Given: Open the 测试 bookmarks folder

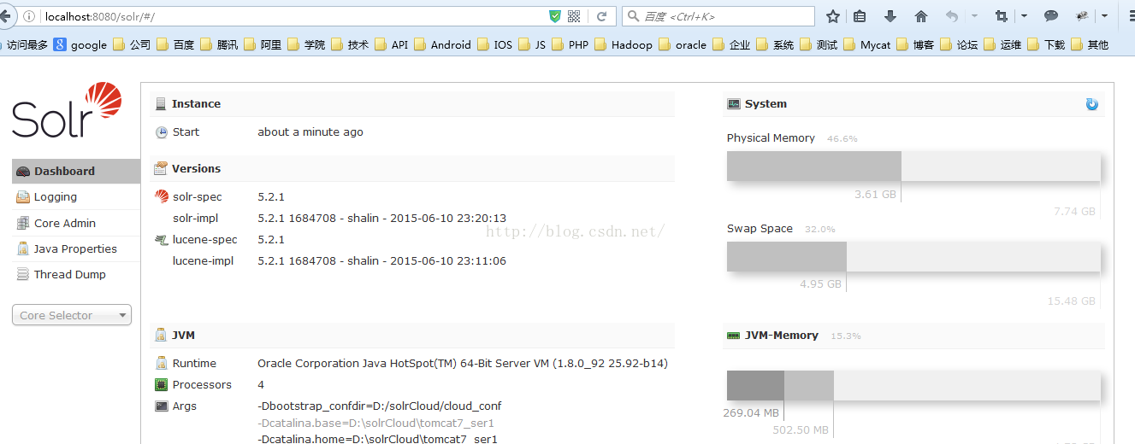Looking at the screenshot, I should [819, 45].
